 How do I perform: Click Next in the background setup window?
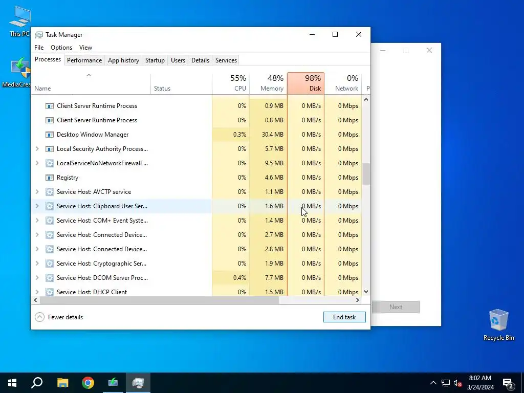(396, 307)
